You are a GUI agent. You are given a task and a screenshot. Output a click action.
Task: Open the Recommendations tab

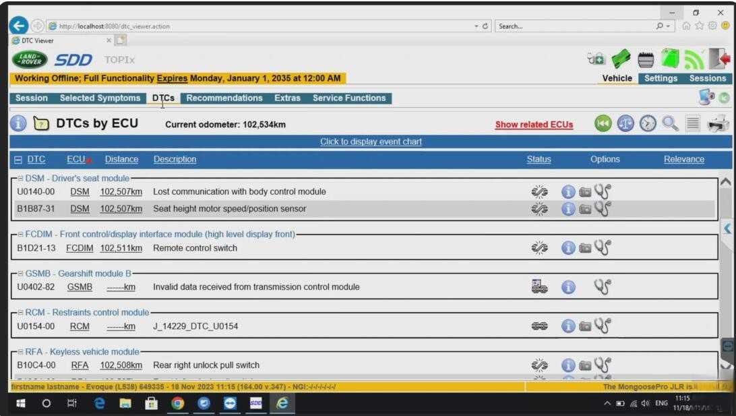[x=224, y=98]
